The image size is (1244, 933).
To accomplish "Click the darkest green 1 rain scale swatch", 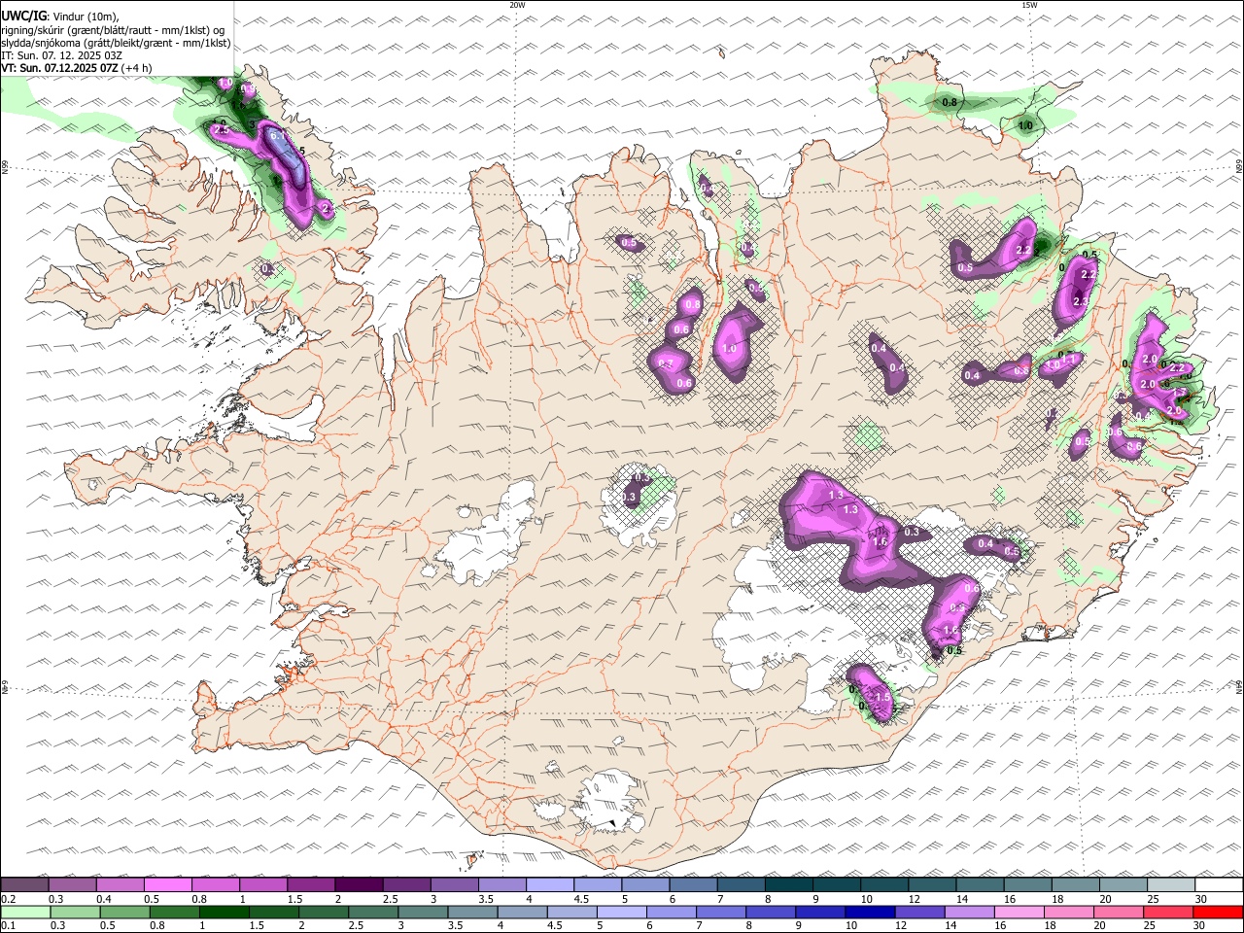I will (224, 913).
